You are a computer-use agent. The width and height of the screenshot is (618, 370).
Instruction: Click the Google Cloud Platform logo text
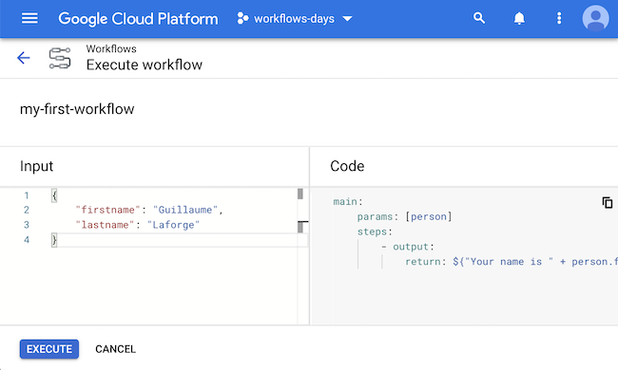coord(138,19)
